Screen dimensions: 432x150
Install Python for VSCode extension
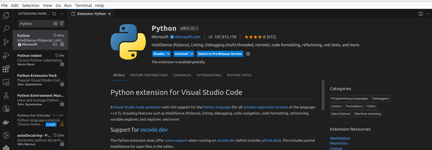pyautogui.click(x=51, y=124)
